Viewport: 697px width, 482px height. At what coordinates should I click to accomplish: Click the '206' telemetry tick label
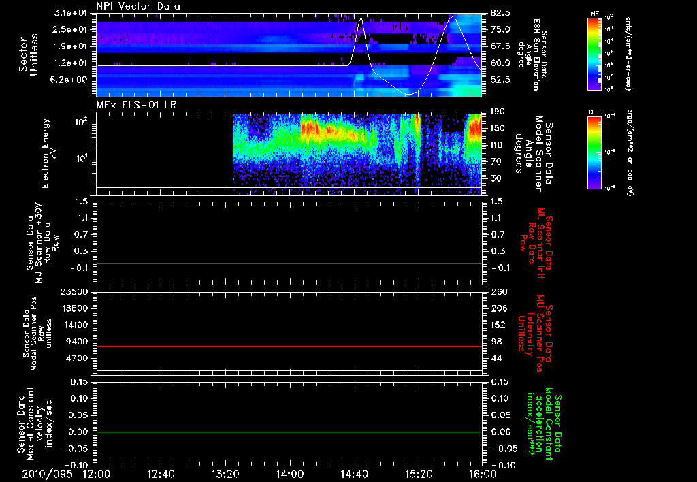point(498,308)
